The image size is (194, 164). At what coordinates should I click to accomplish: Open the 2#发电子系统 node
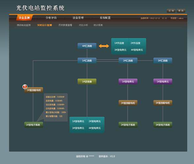128,125
